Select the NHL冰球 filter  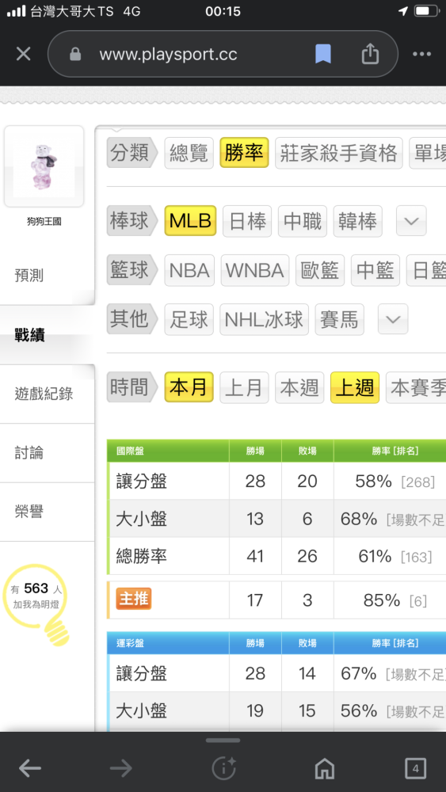click(264, 319)
